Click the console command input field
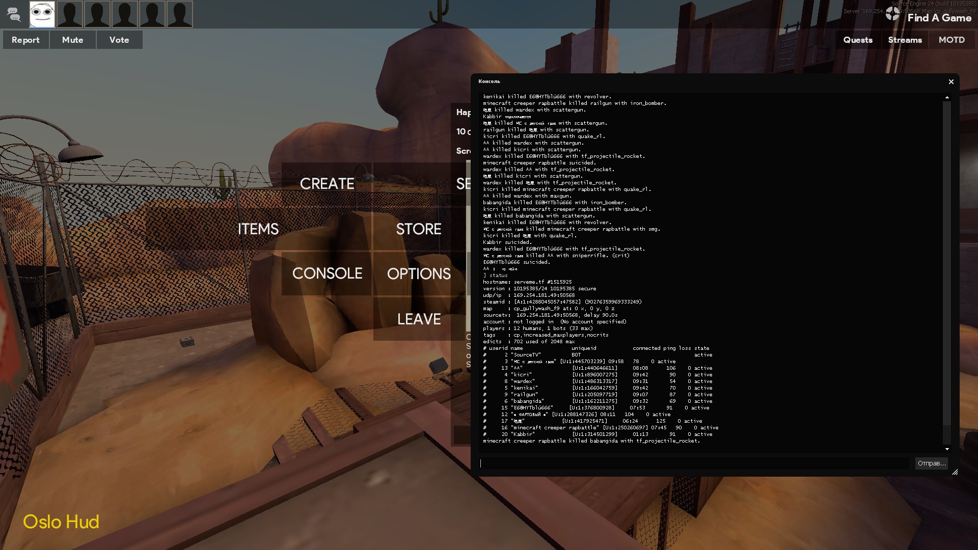 pos(693,463)
